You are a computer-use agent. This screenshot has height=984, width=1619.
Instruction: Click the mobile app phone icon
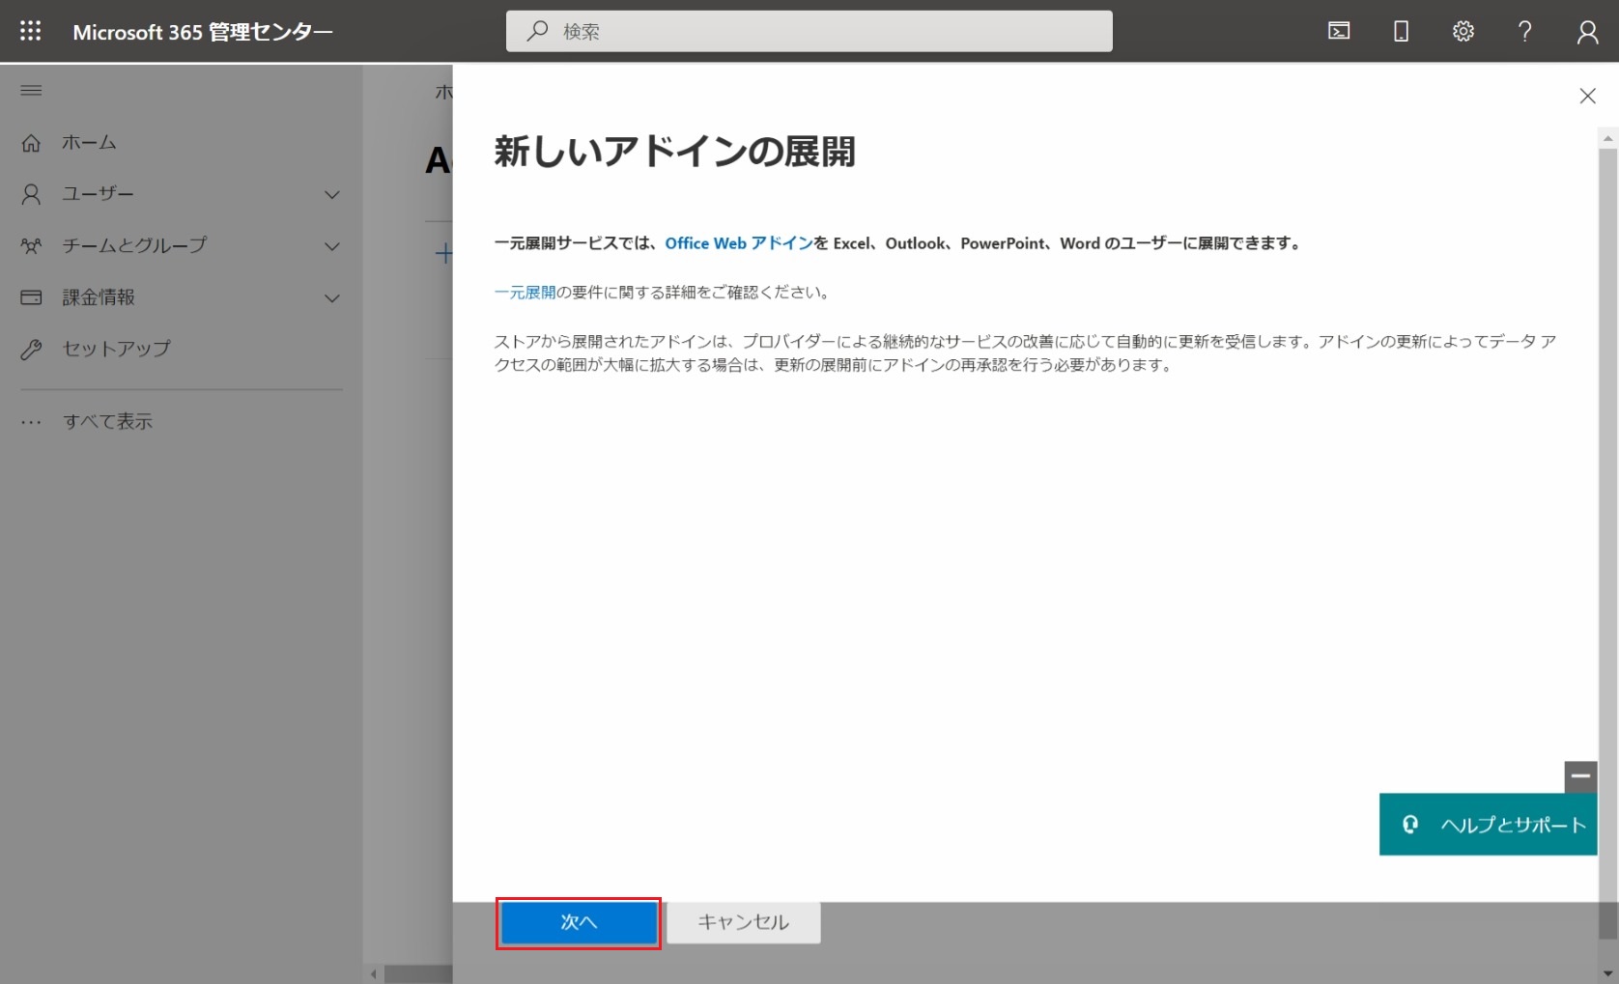[1401, 31]
